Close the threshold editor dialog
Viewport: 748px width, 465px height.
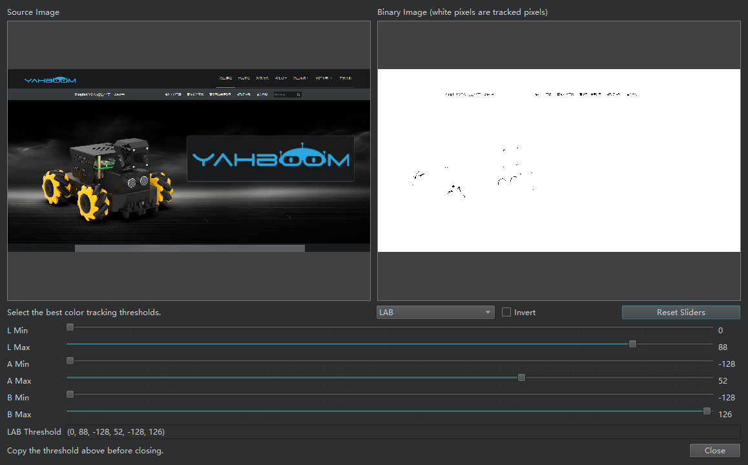click(x=714, y=451)
